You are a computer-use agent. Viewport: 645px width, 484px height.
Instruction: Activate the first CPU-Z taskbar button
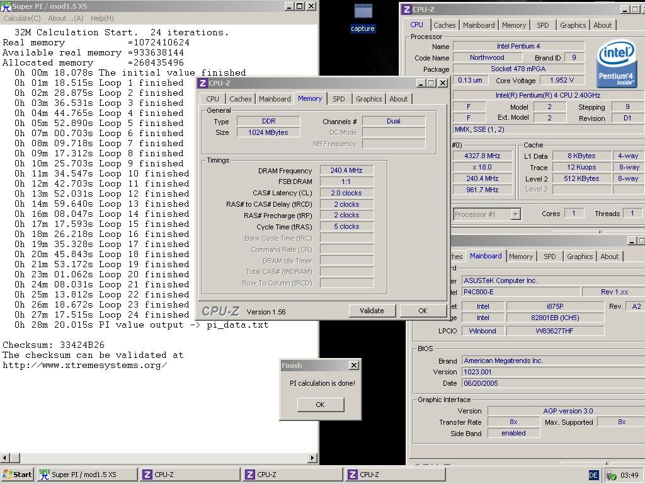pos(190,475)
